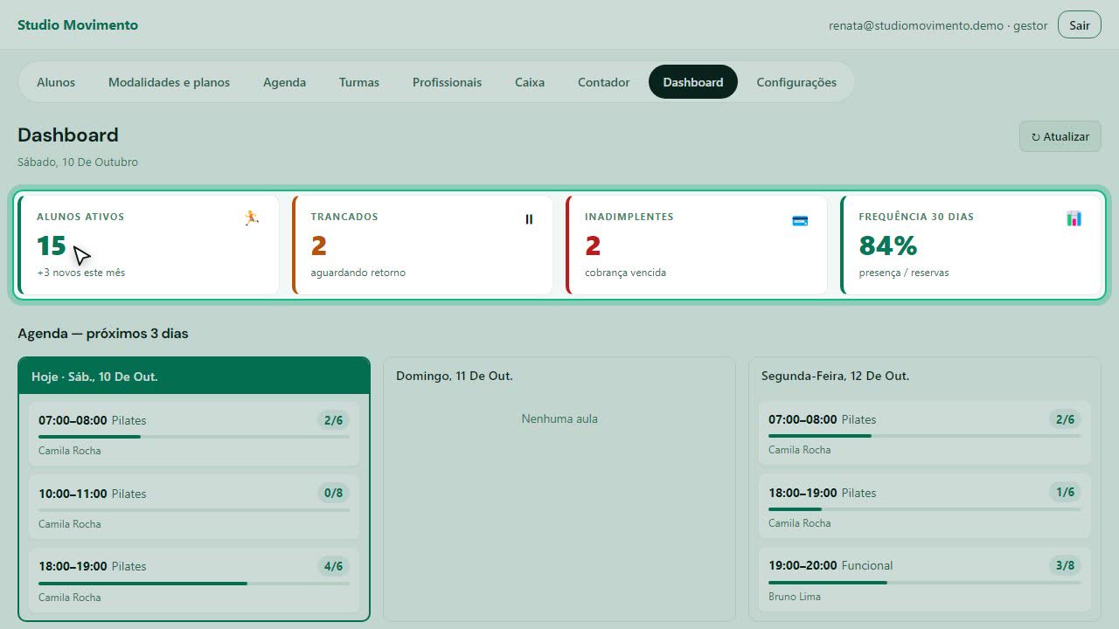Click the Sair button
The height and width of the screenshot is (629, 1119).
click(x=1080, y=25)
